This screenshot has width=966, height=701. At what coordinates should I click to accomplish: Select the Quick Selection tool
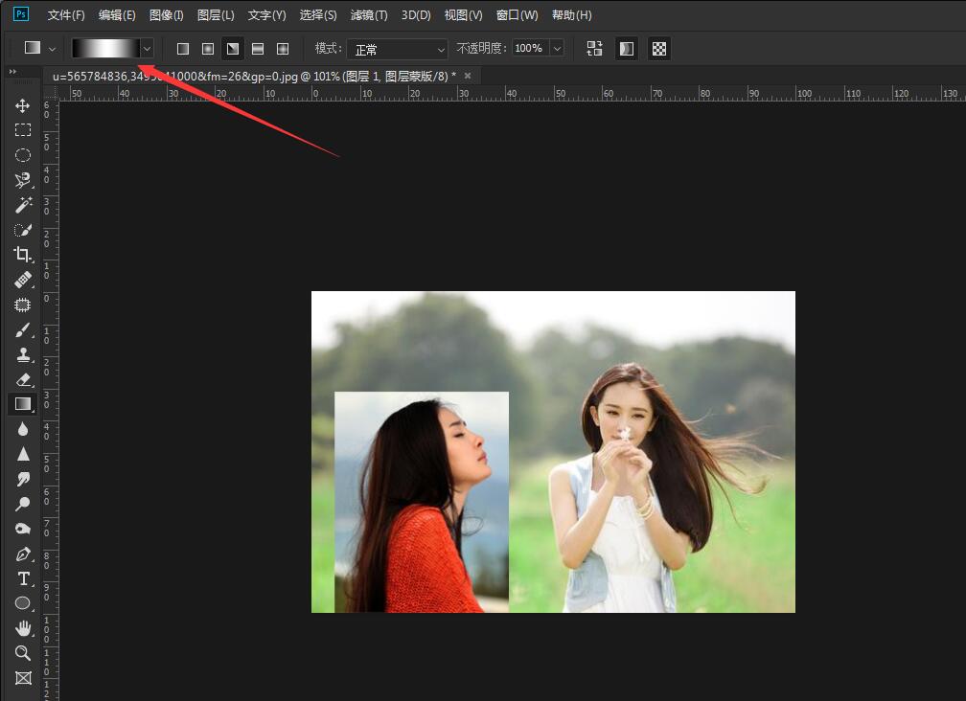(x=23, y=230)
